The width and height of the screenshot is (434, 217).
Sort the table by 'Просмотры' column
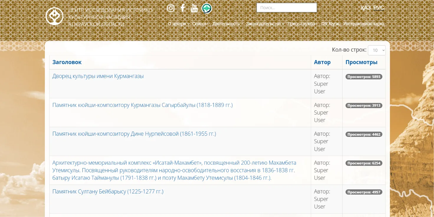(361, 62)
